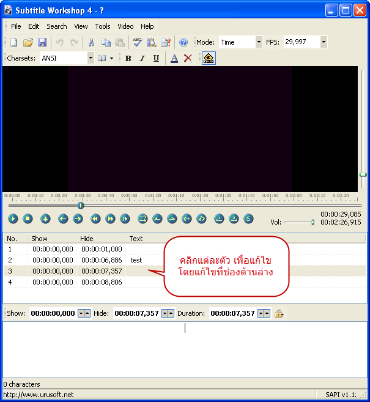Open the Help menu
The width and height of the screenshot is (370, 402).
(147, 26)
